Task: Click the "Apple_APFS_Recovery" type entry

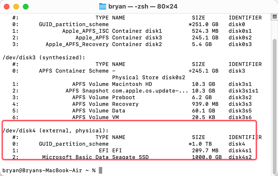Action: point(77,44)
